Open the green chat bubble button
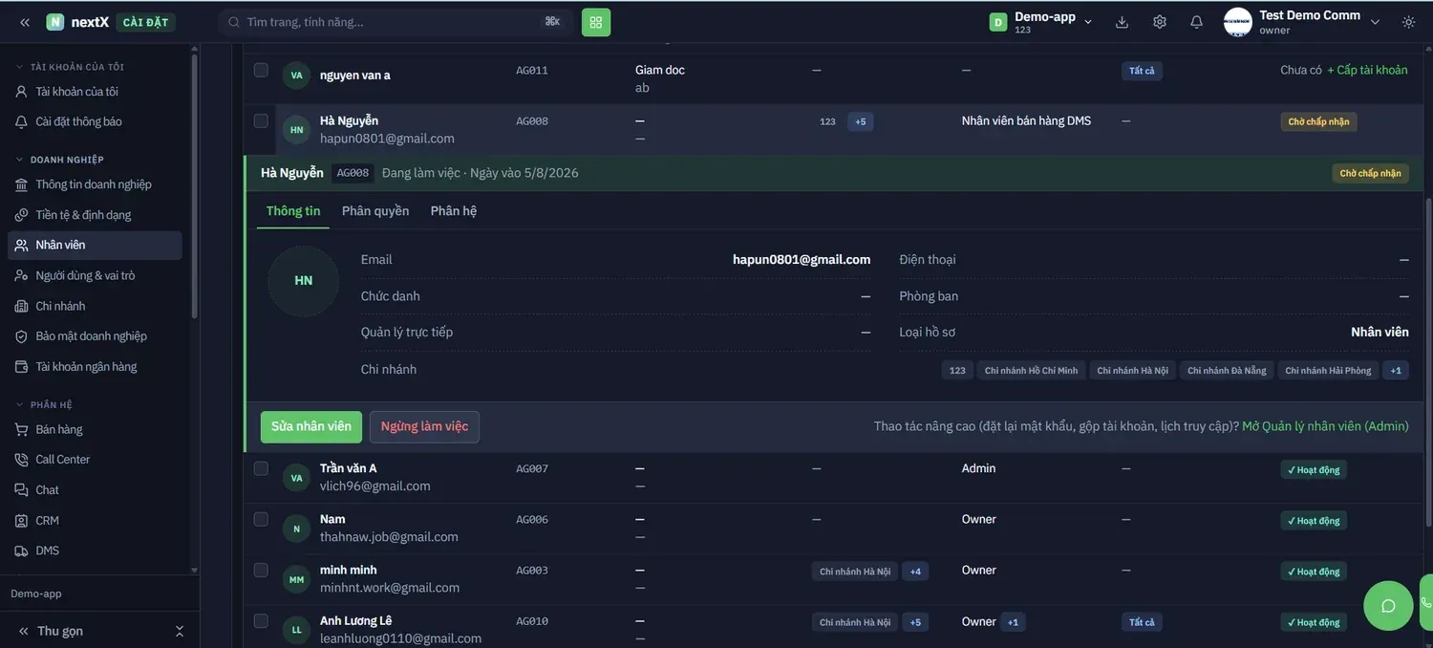Screen dimensions: 1433x648 (1388, 606)
